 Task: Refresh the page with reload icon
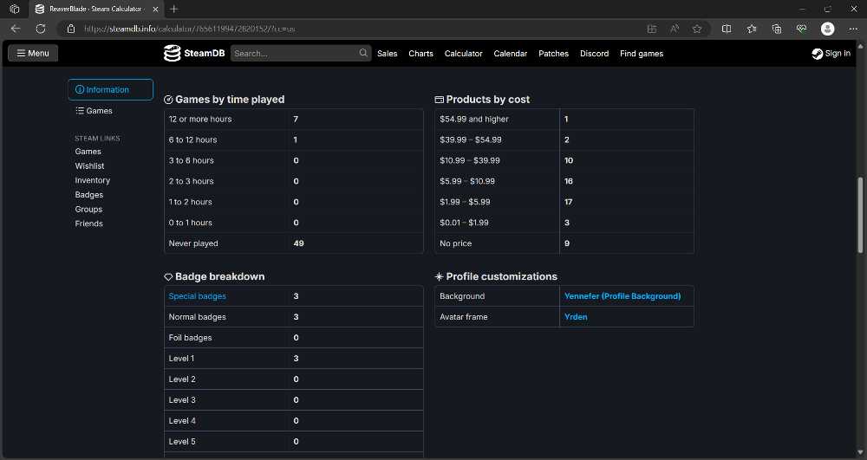[x=41, y=29]
